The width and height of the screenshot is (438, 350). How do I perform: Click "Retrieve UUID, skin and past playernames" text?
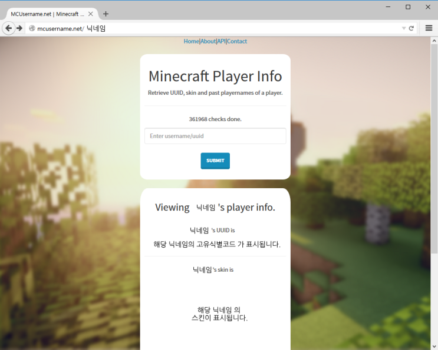pyautogui.click(x=215, y=93)
